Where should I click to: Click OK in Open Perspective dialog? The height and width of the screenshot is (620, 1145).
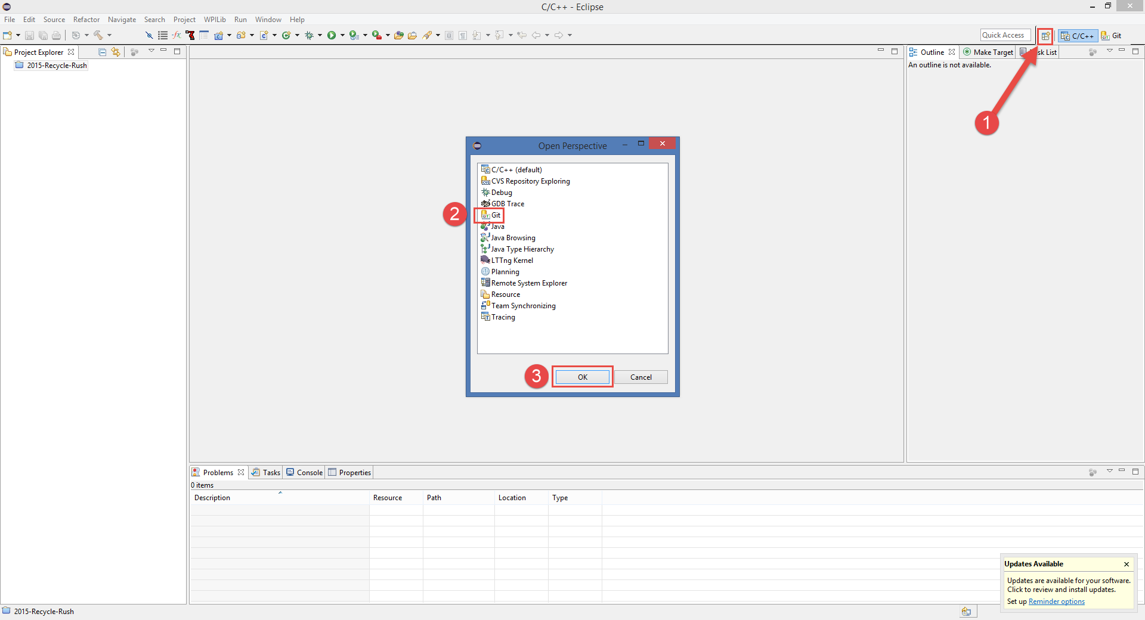(583, 377)
